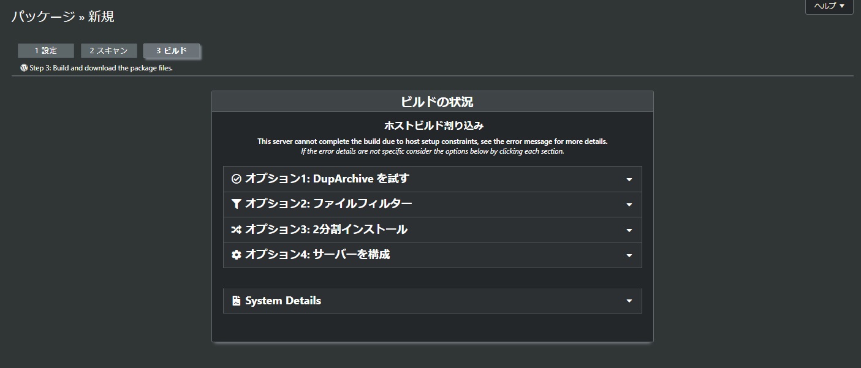This screenshot has height=368, width=861.
Task: Click the file icon beside System Details
Action: point(237,301)
